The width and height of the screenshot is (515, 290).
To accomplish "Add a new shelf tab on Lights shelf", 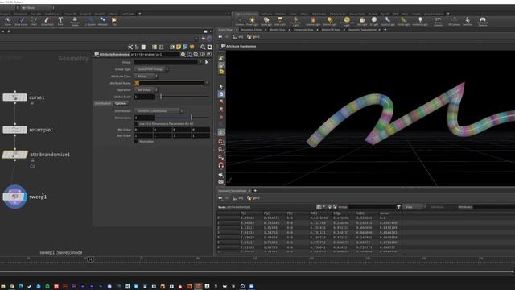I will click(448, 14).
